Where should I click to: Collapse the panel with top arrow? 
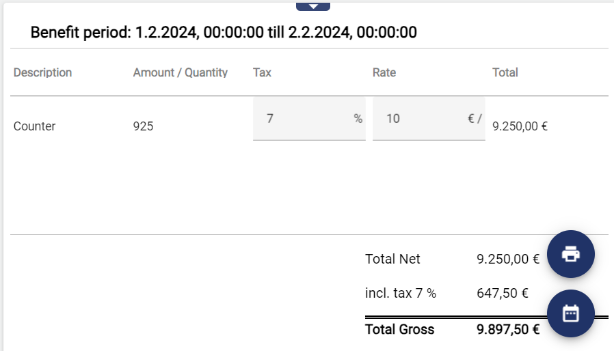pos(313,6)
